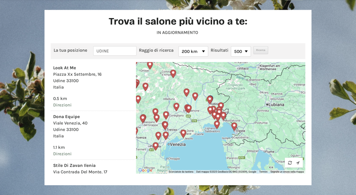Click Segnala un errore nella mappa
This screenshot has height=195, width=356.
coord(287,172)
